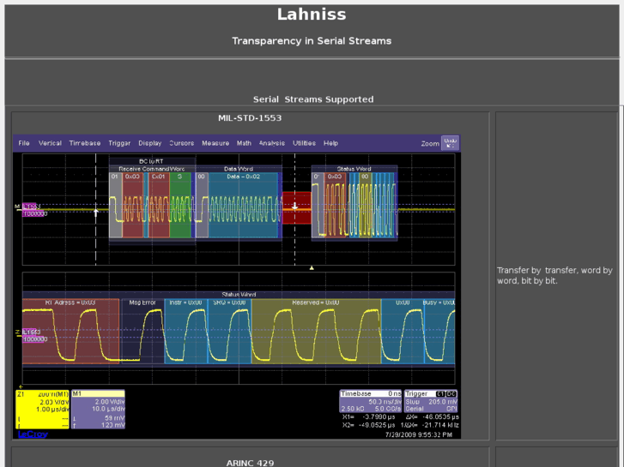624x467 pixels.
Task: Open the Utilities menu
Action: pos(304,143)
